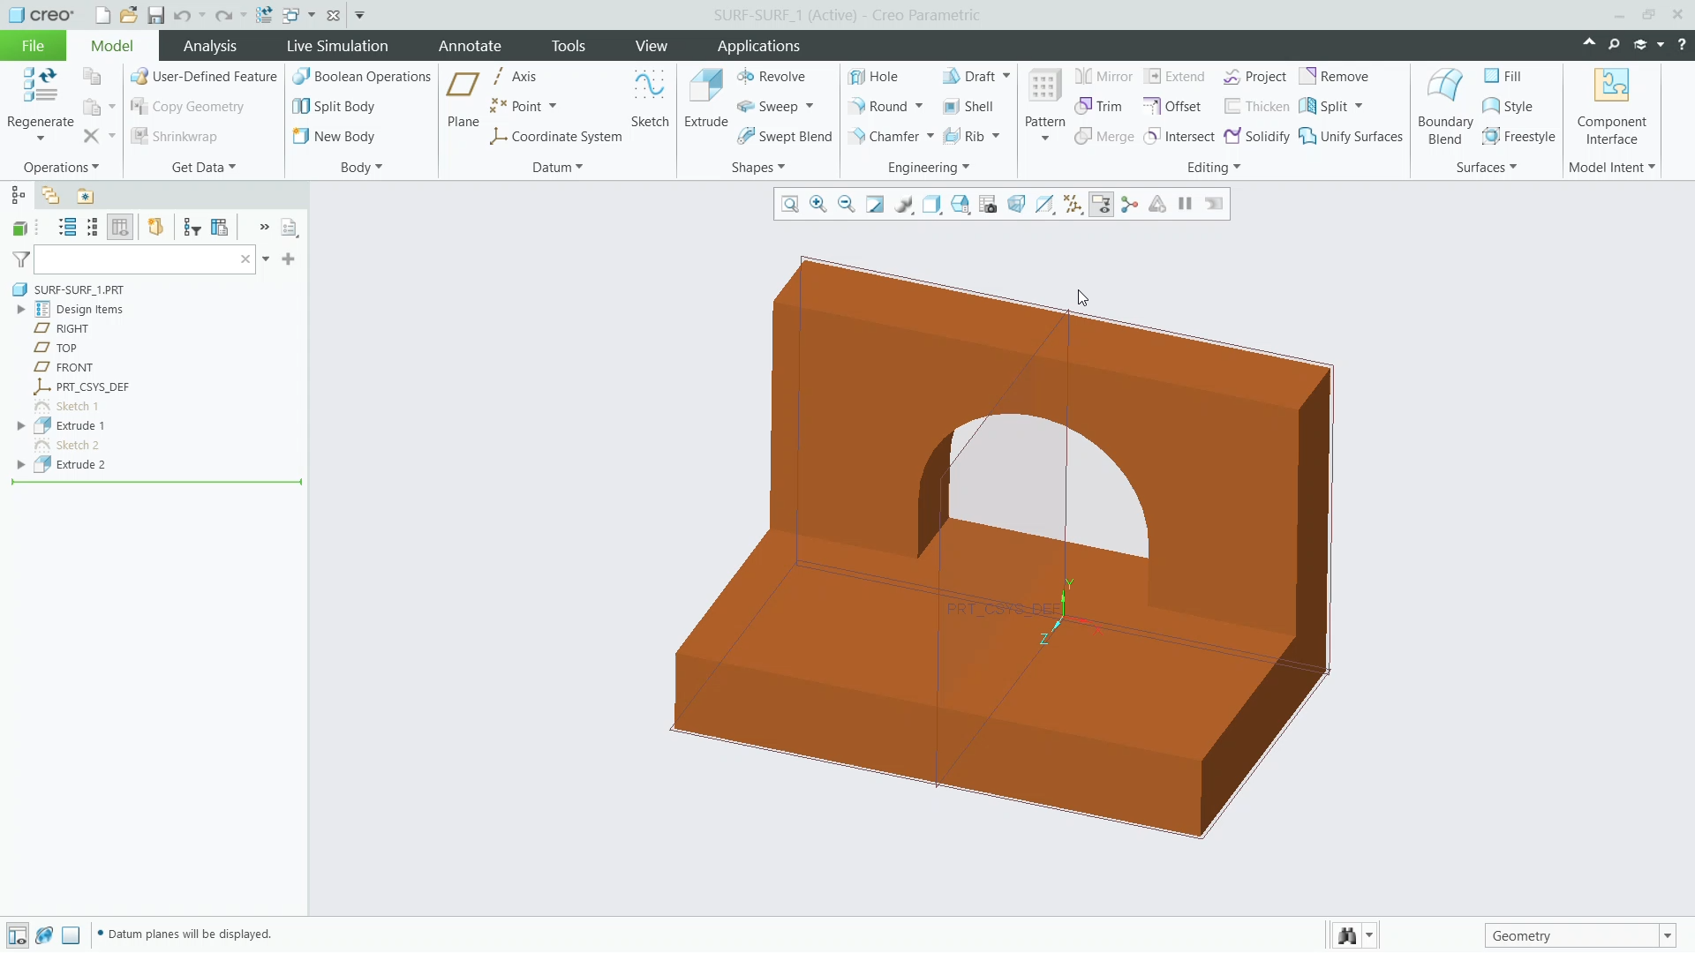Screen dimensions: 1695x953
Task: Click the Extrude tool icon
Action: pyautogui.click(x=705, y=98)
